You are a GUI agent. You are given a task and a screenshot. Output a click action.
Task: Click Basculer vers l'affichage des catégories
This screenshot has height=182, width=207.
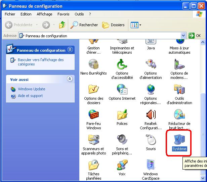41,62
